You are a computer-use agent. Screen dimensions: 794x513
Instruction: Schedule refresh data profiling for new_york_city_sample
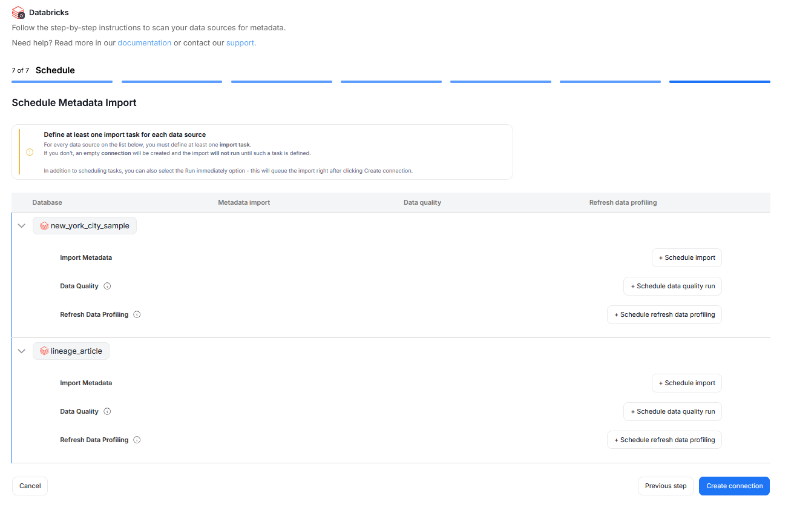point(664,315)
